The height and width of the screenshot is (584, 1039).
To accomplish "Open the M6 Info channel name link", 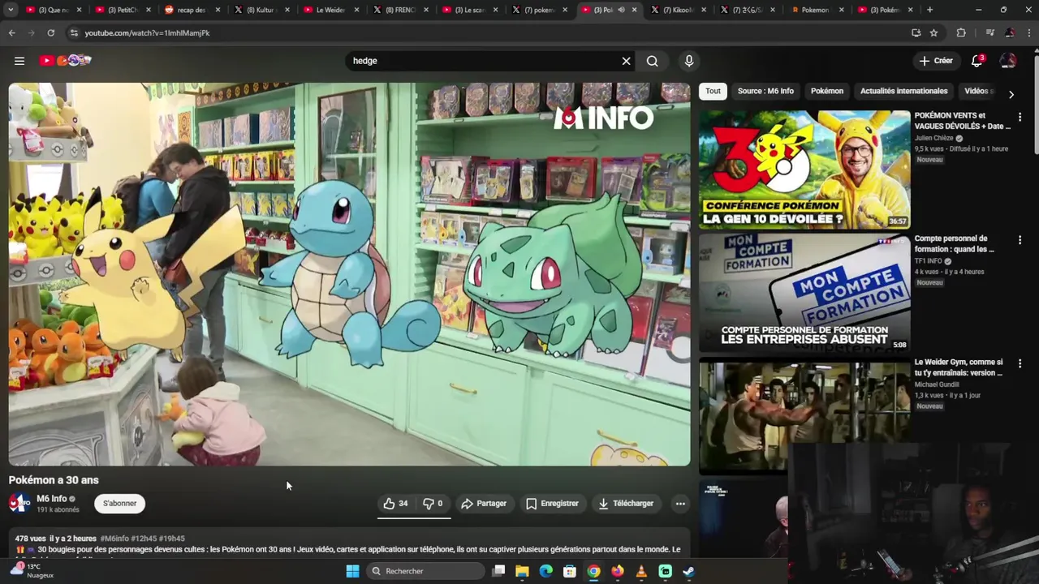I will tap(52, 499).
